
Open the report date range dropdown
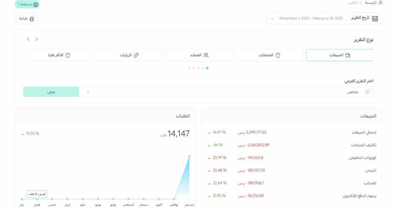324,18
